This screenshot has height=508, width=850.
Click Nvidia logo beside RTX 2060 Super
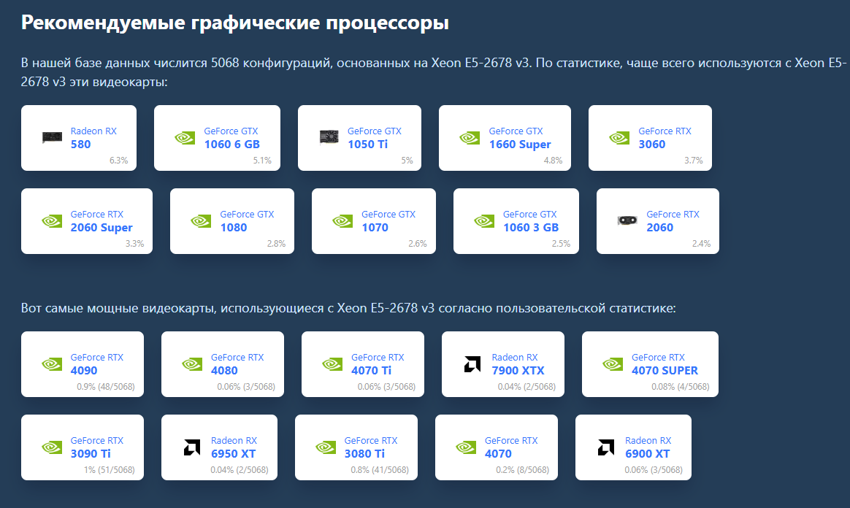[x=52, y=221]
